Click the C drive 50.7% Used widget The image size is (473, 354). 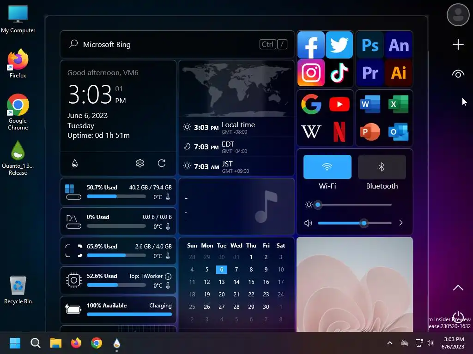pos(118,192)
